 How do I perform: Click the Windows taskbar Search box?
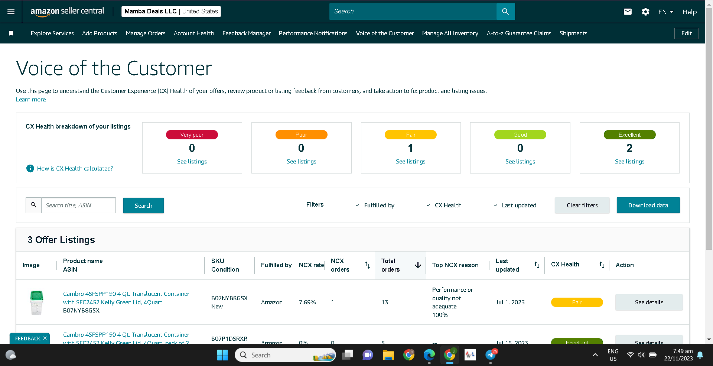pyautogui.click(x=285, y=355)
